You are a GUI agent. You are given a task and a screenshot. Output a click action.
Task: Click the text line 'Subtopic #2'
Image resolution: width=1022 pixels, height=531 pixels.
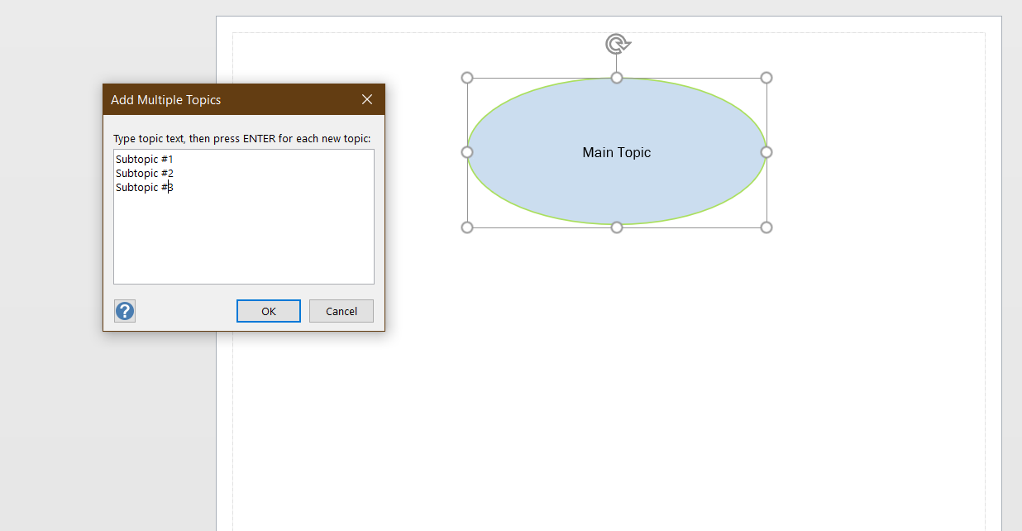point(145,173)
